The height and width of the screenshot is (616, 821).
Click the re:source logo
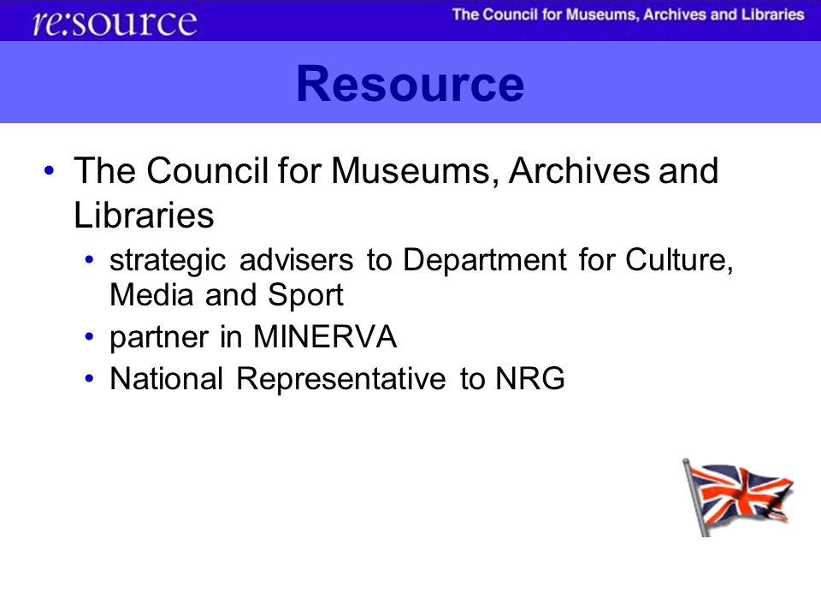pyautogui.click(x=115, y=22)
